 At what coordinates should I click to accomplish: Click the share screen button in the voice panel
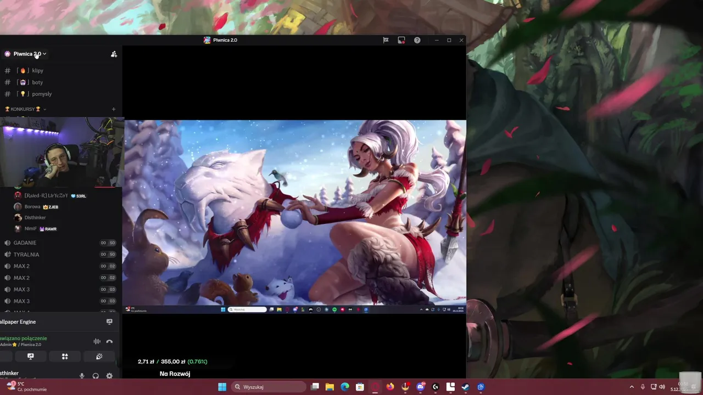pyautogui.click(x=31, y=357)
